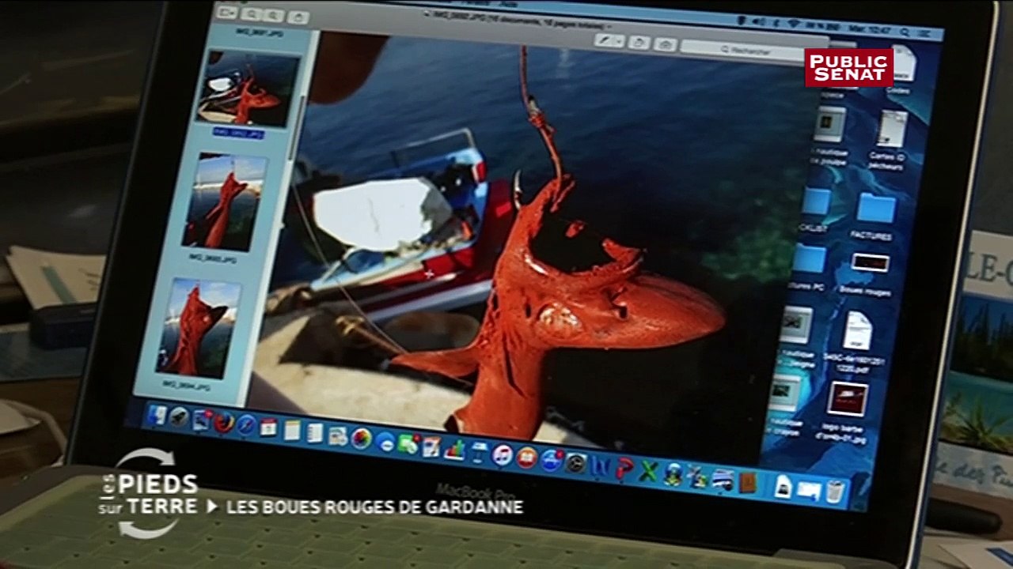The width and height of the screenshot is (1013, 569).
Task: Open the Calendar icon in the Dock
Action: (268, 427)
